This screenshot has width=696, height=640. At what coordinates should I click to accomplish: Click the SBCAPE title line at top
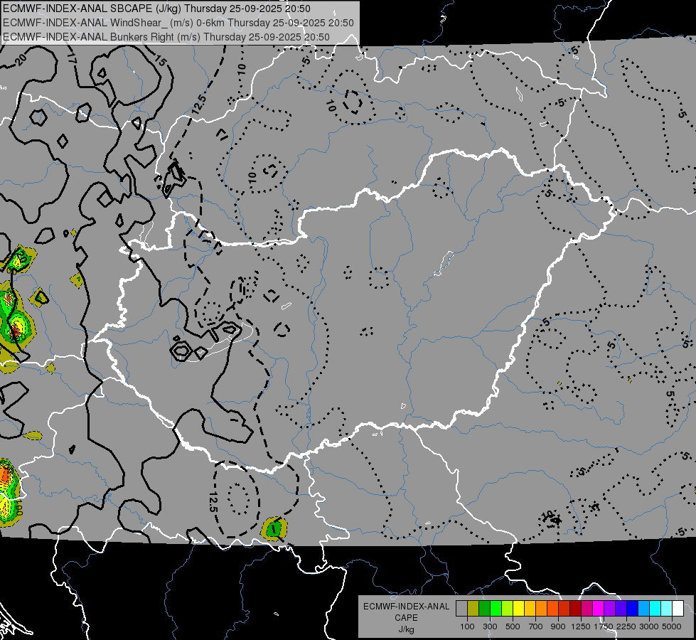coord(156,9)
